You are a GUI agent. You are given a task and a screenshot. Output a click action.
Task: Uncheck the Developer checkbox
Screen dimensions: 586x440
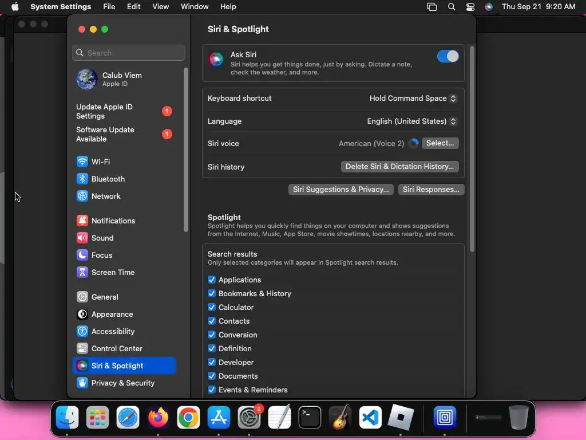coord(212,362)
